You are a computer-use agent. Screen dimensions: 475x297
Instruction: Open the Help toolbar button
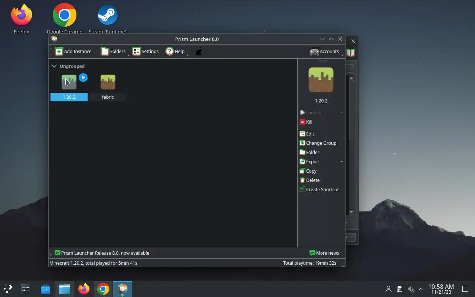[x=175, y=52]
